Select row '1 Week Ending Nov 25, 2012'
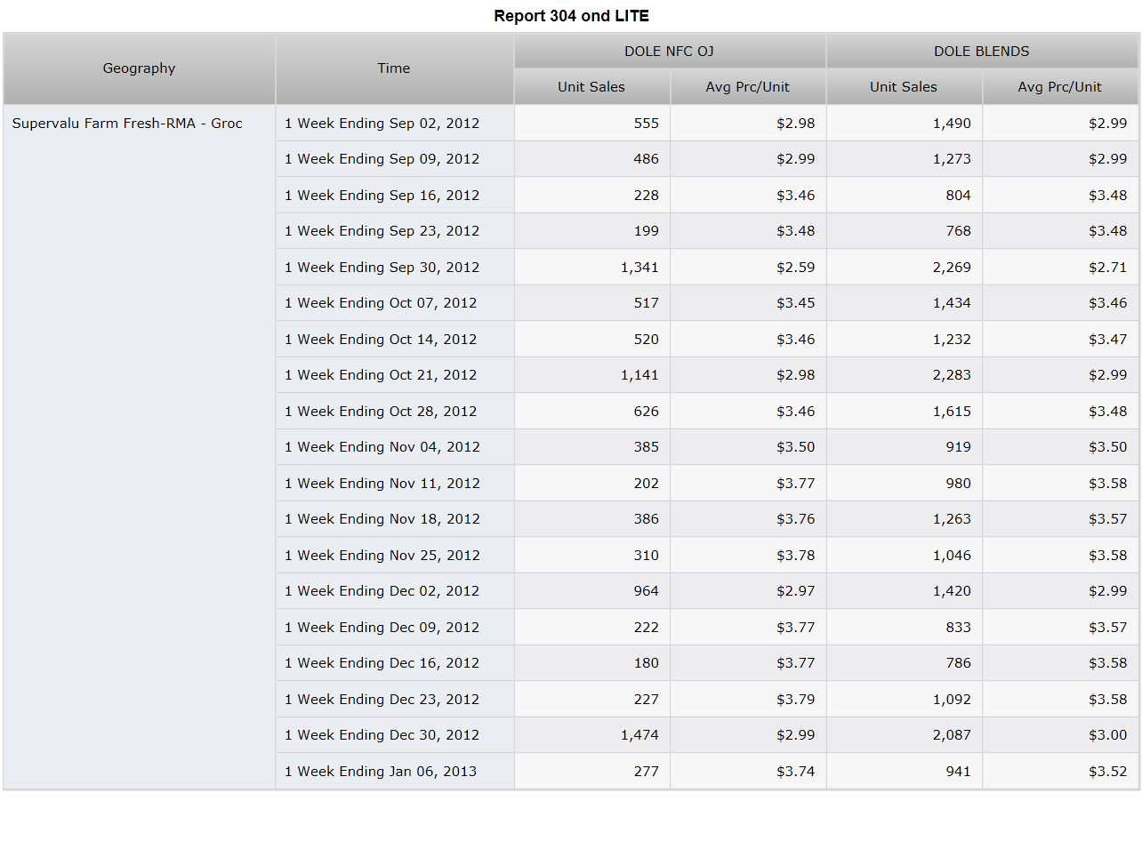The height and width of the screenshot is (841, 1142). pos(394,555)
